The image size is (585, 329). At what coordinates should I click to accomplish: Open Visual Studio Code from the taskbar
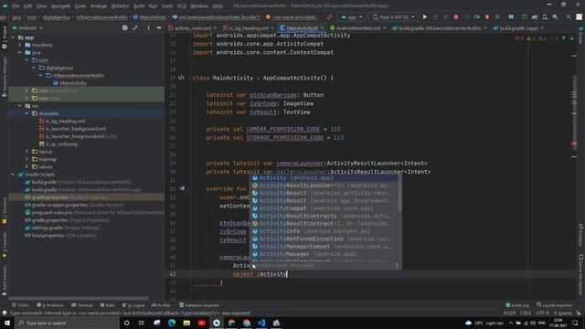[261, 323]
